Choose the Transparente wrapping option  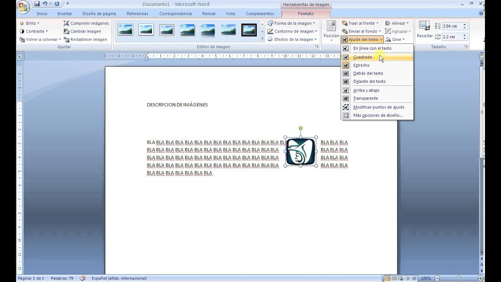[377, 99]
